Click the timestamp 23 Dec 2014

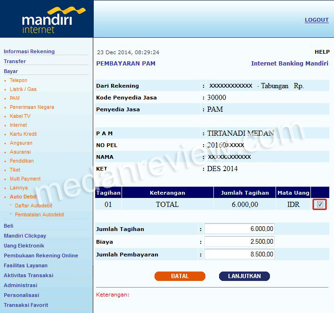pos(128,52)
